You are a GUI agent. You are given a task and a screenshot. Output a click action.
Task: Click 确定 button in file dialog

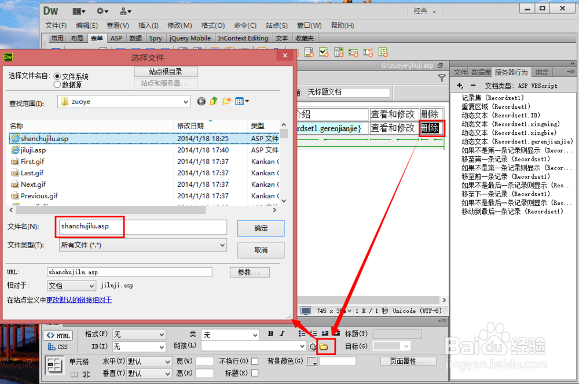(261, 228)
